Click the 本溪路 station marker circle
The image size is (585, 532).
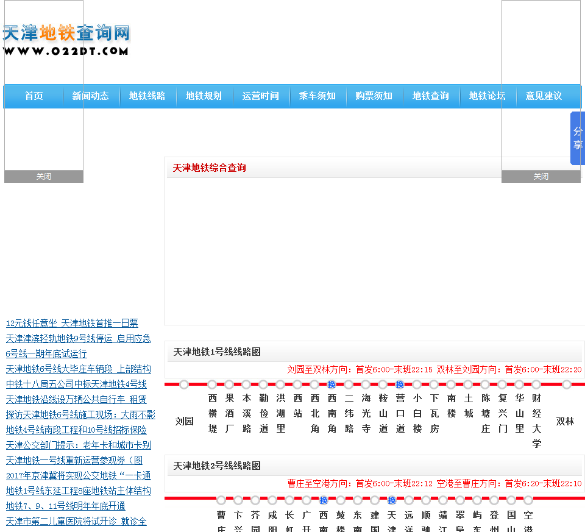pyautogui.click(x=246, y=385)
